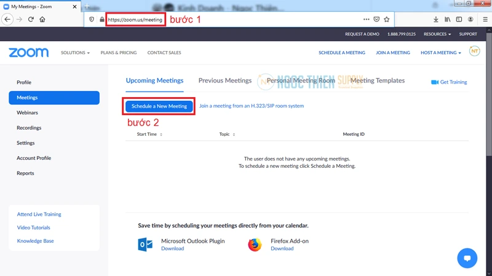Expand the Solutions dropdown menu

(75, 53)
